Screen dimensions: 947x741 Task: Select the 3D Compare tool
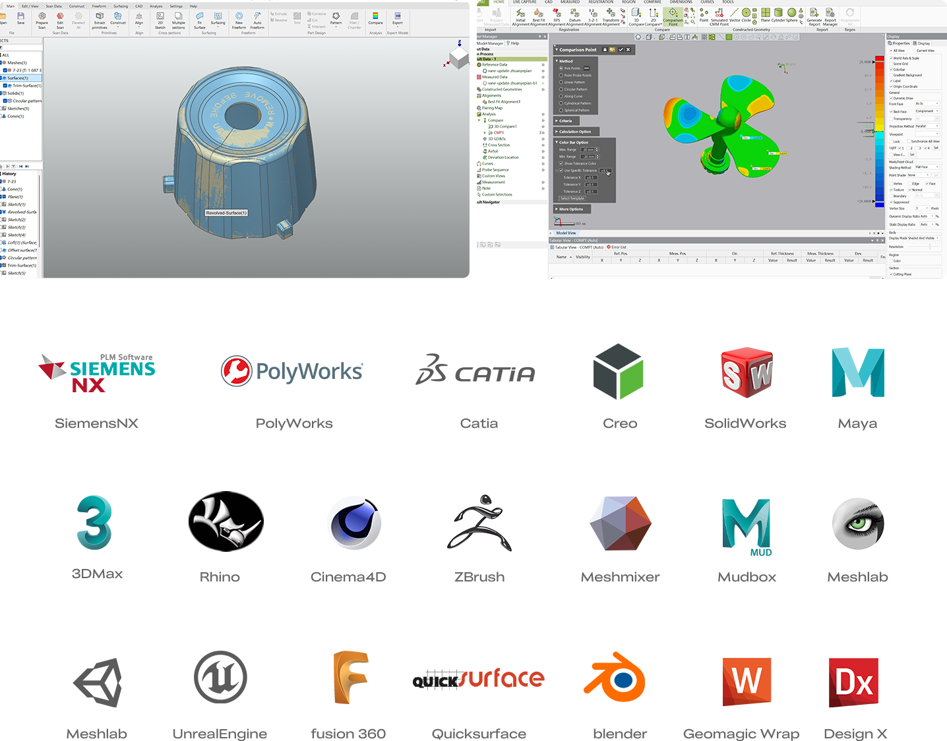point(636,15)
